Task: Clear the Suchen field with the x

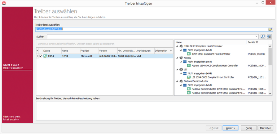Action: [256, 36]
